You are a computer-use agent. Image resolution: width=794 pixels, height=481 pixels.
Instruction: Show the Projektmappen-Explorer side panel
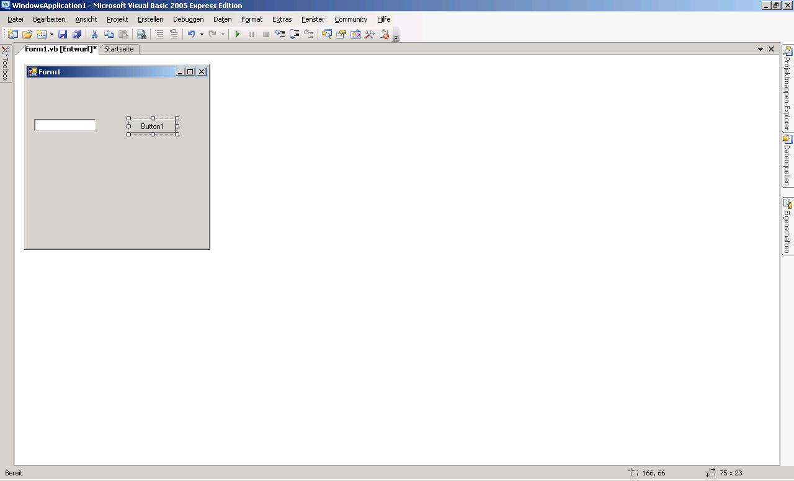coord(787,88)
